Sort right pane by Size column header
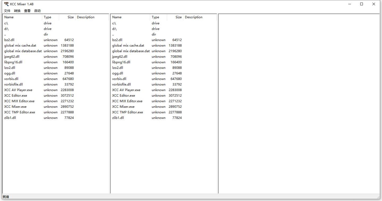Image resolution: width=382 pixels, height=201 pixels. point(175,17)
